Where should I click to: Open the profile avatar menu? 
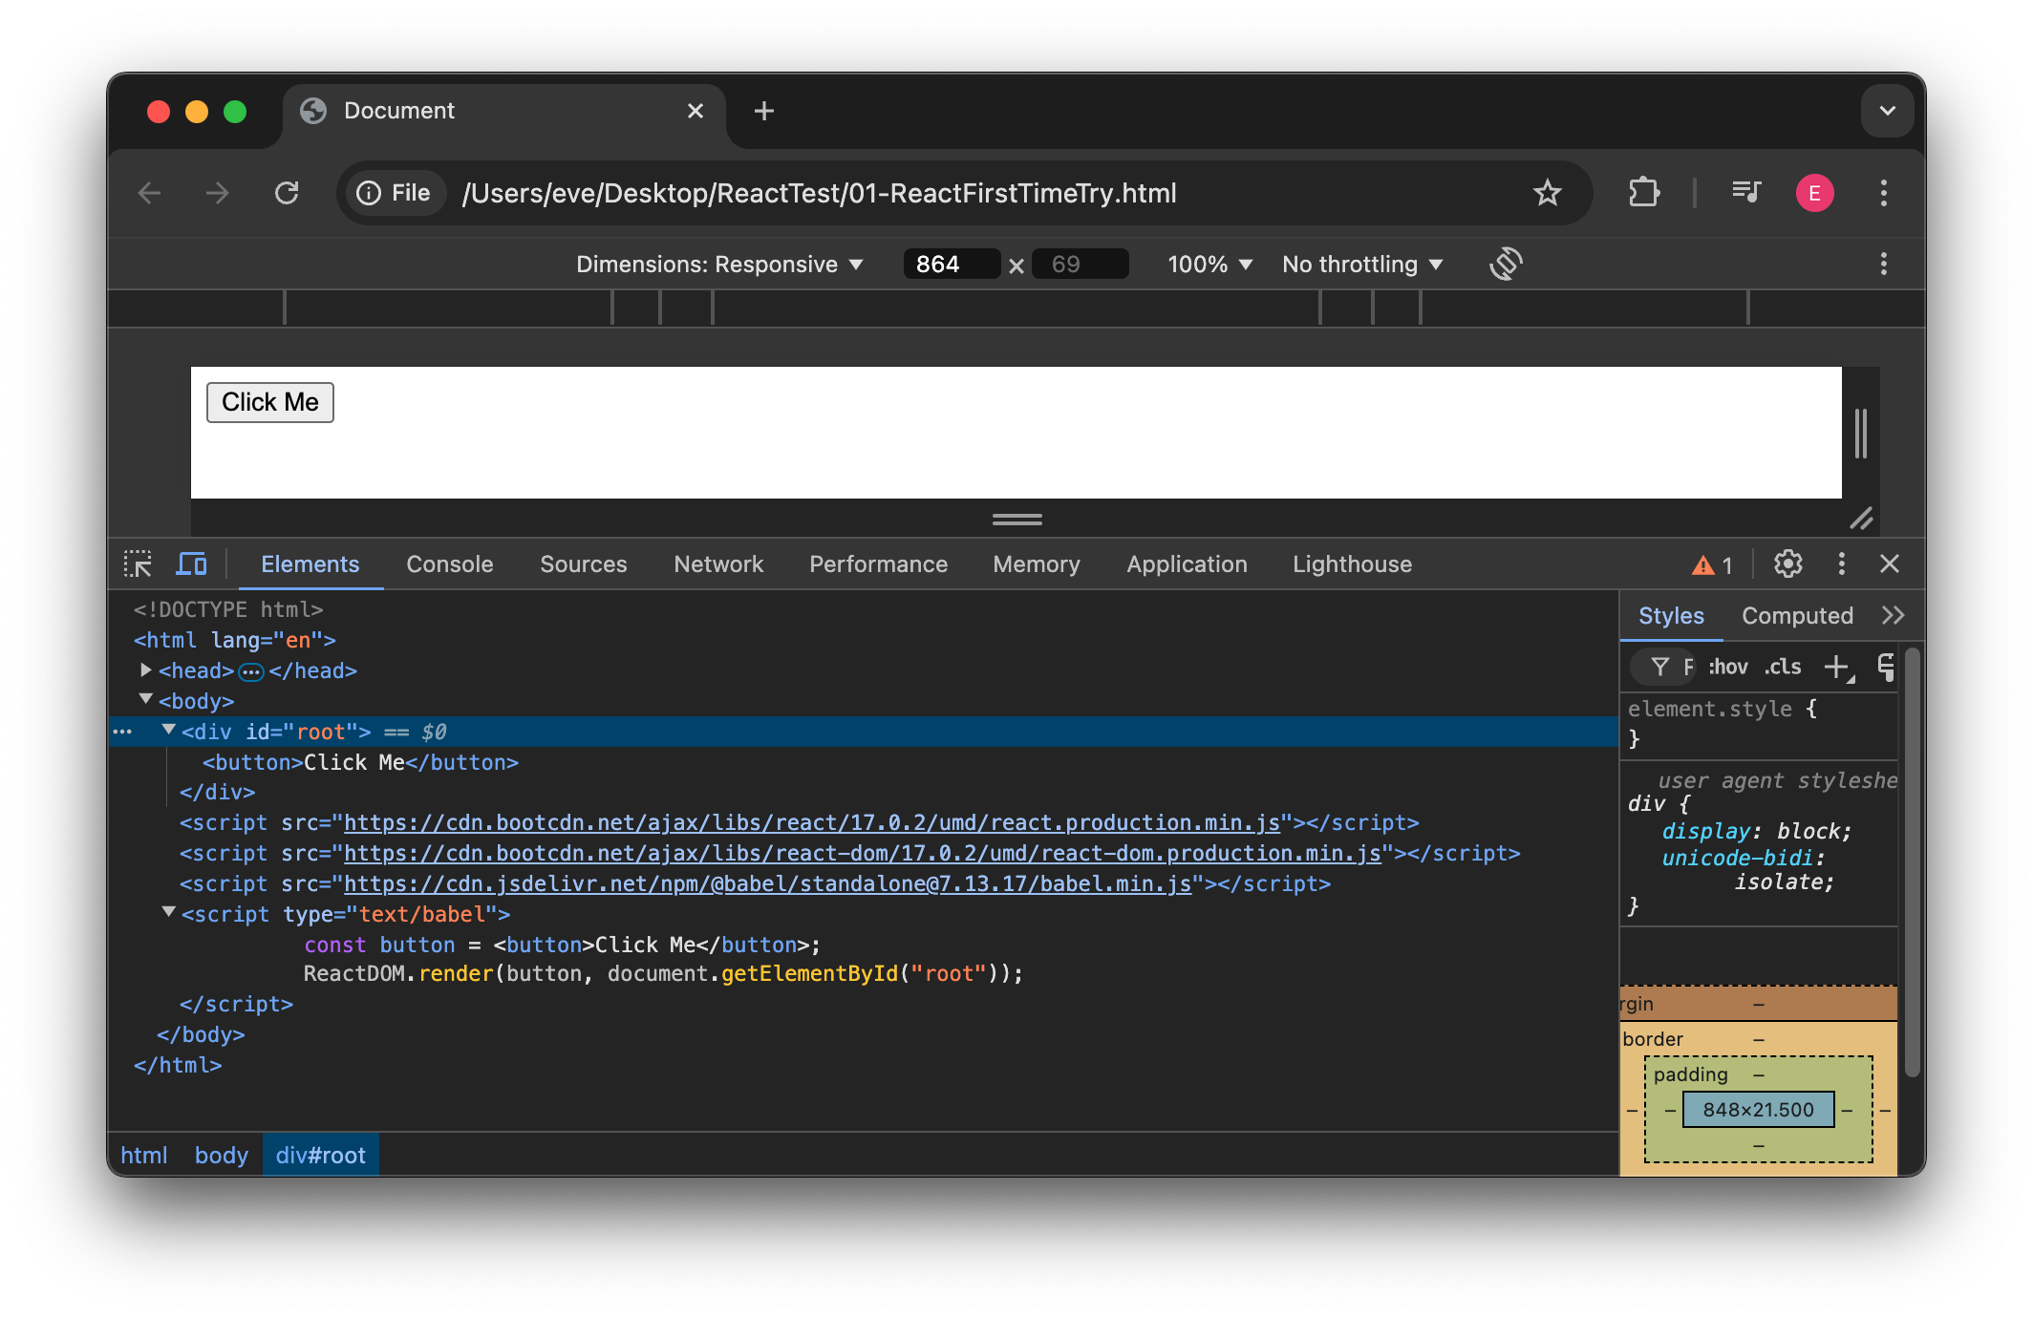[1814, 193]
